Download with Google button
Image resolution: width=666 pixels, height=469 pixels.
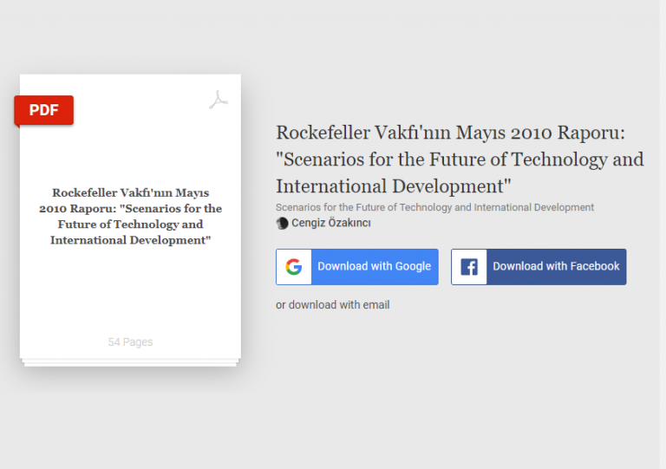(x=356, y=266)
